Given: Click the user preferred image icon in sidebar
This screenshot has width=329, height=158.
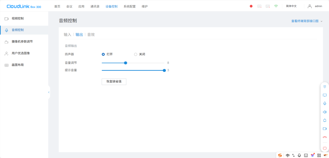Looking at the screenshot, I should (x=7, y=53).
